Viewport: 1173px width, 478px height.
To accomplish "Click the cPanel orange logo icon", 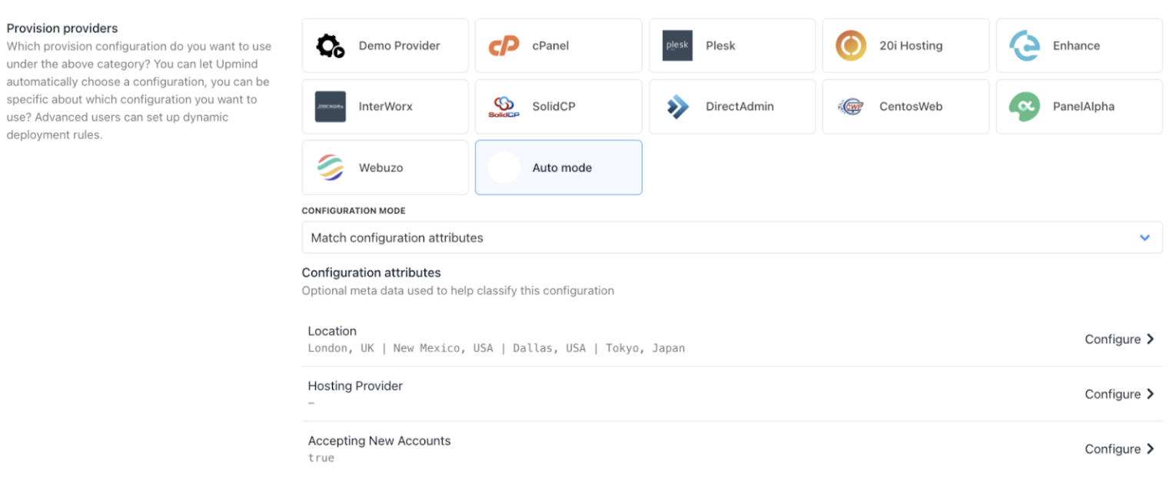I will pos(504,46).
